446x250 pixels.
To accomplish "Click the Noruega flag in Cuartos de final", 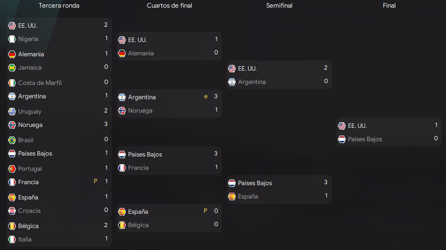I will click(x=122, y=111).
